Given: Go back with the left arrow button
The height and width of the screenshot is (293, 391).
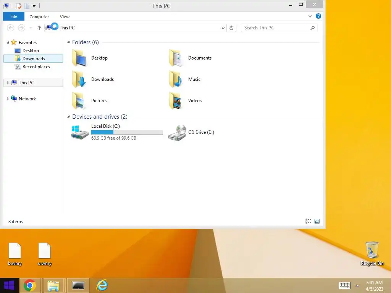Looking at the screenshot, I should tap(10, 28).
